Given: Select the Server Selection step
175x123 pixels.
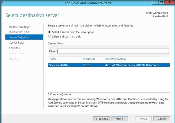Looking at the screenshot, I should (x=19, y=37).
